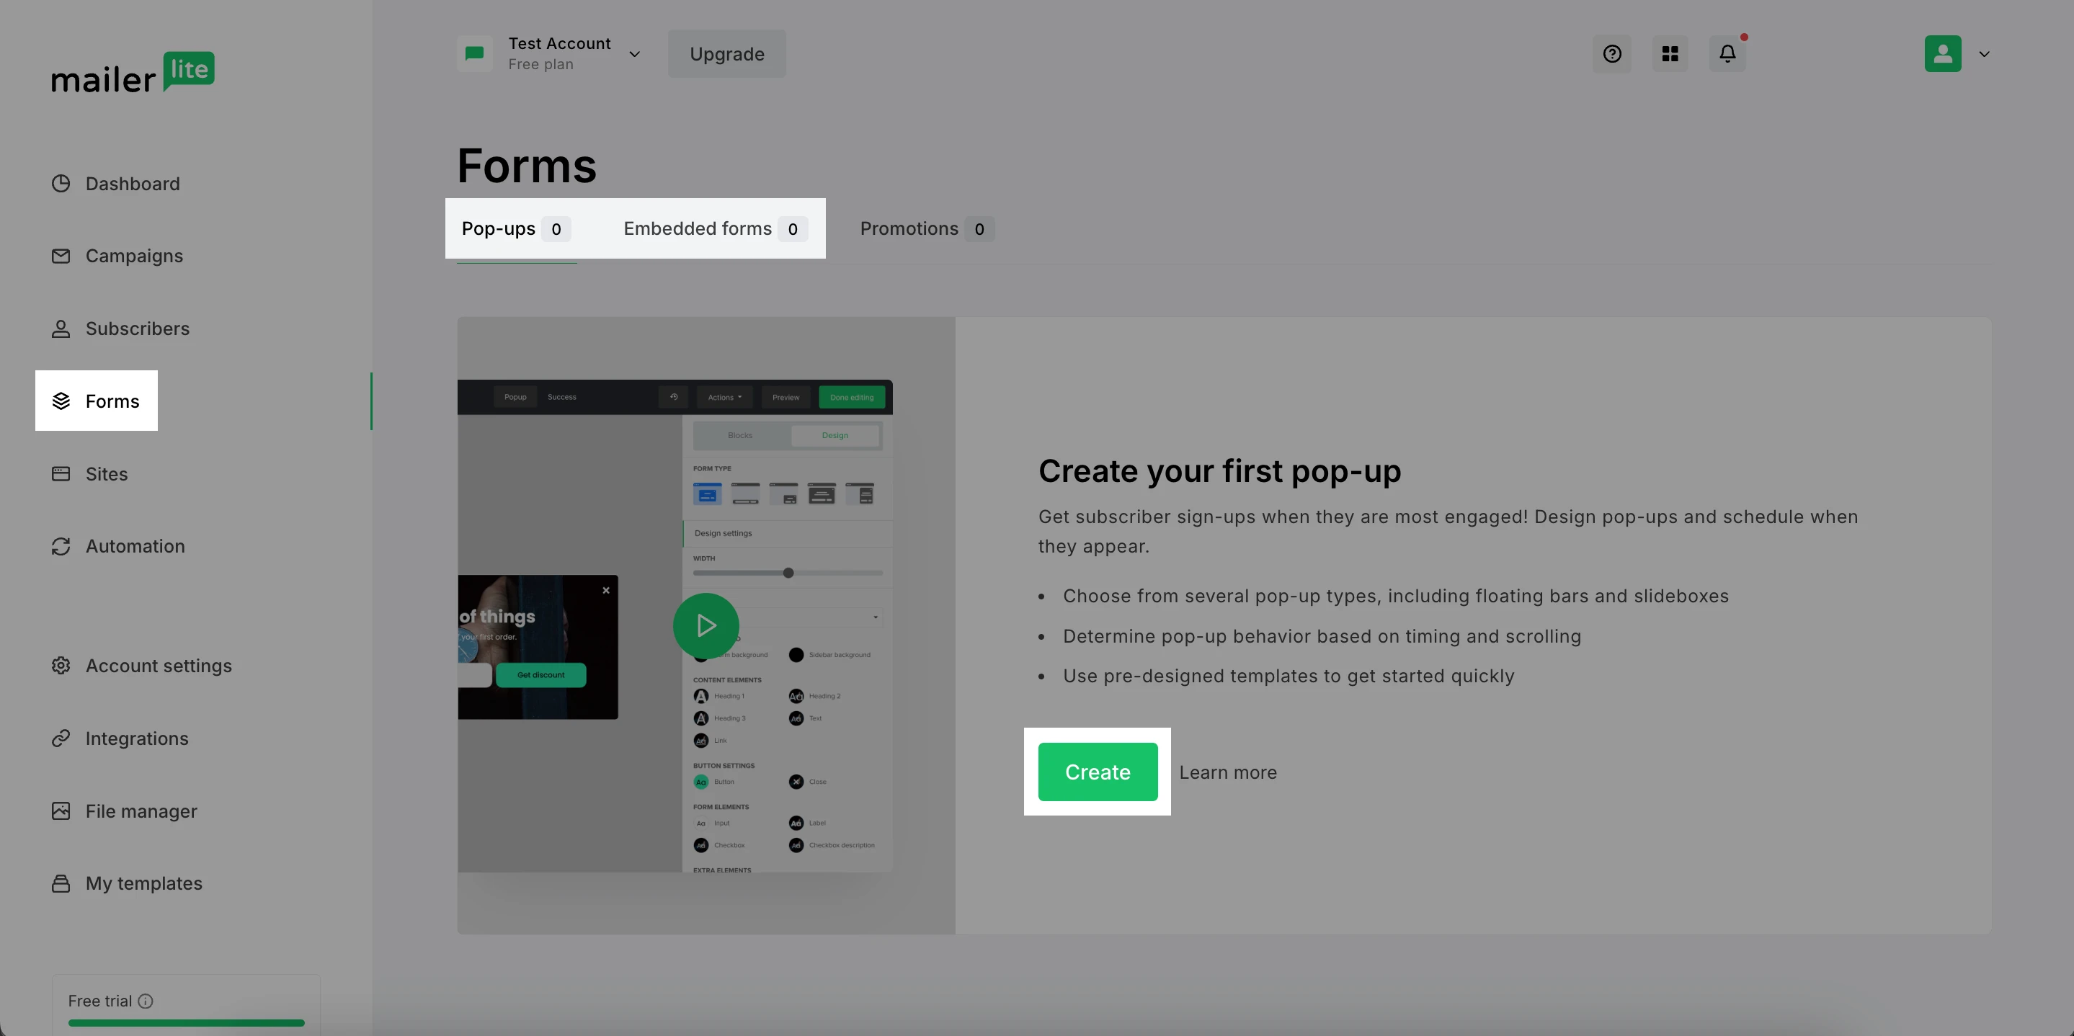Screen dimensions: 2074x1036
Task: Click the Upgrade button
Action: point(726,54)
